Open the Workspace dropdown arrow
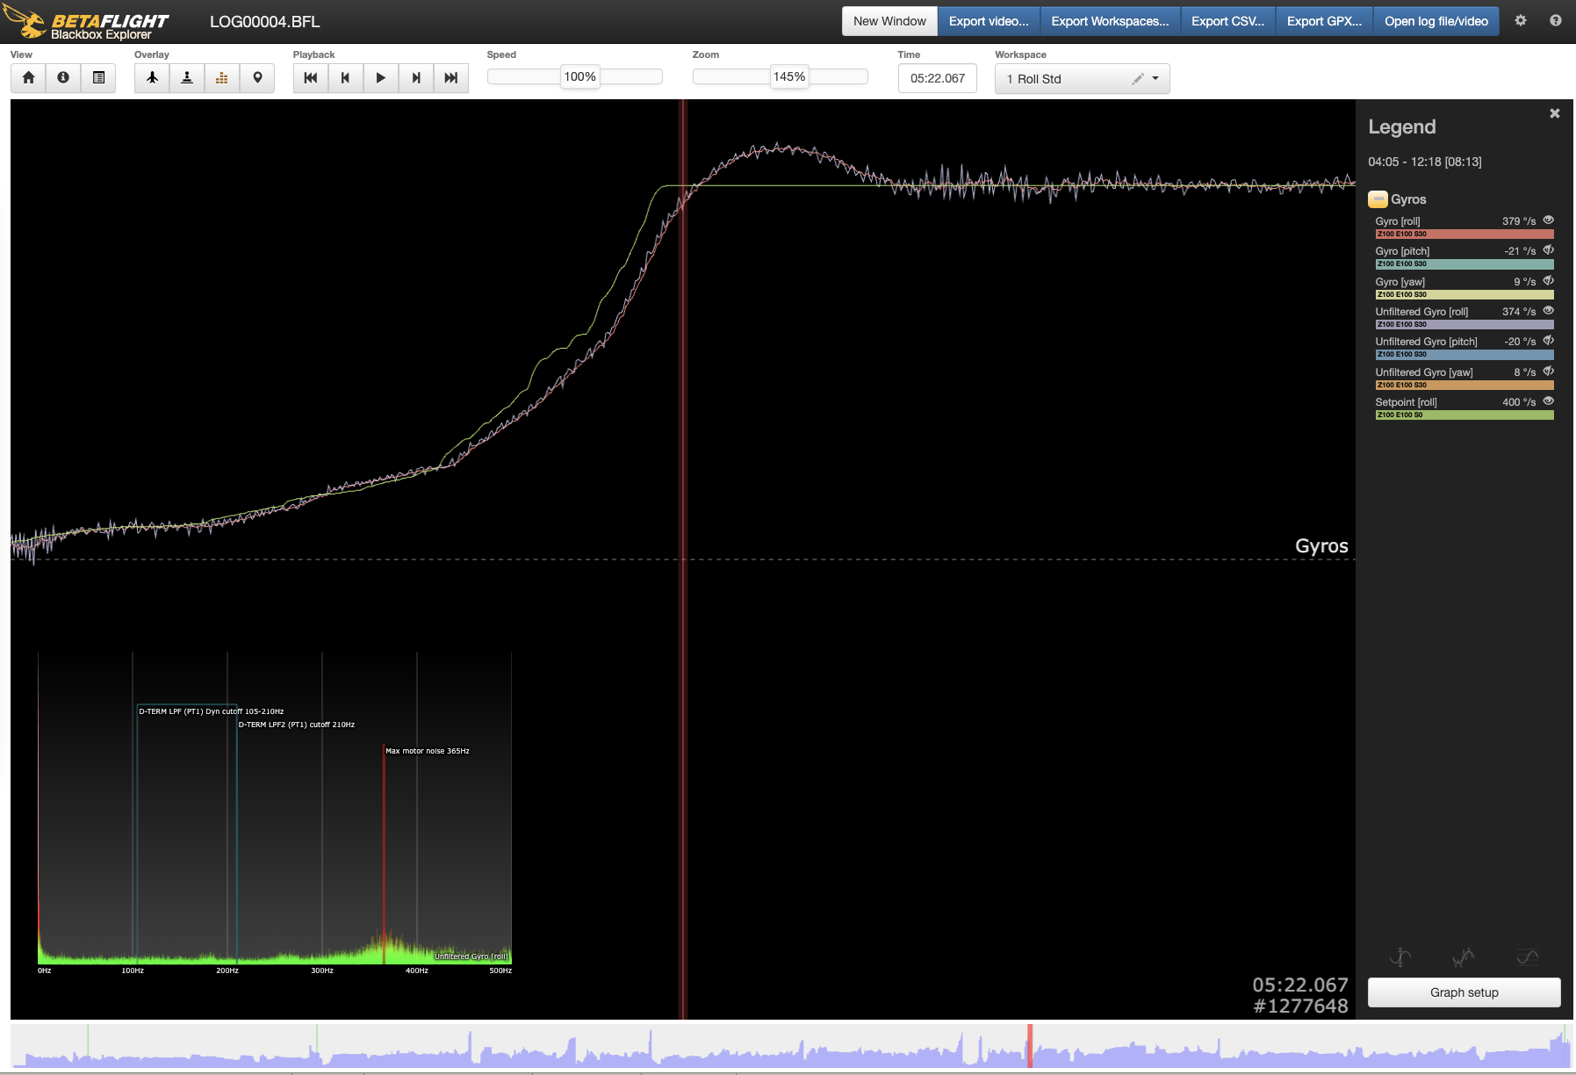The image size is (1576, 1075). (x=1155, y=79)
